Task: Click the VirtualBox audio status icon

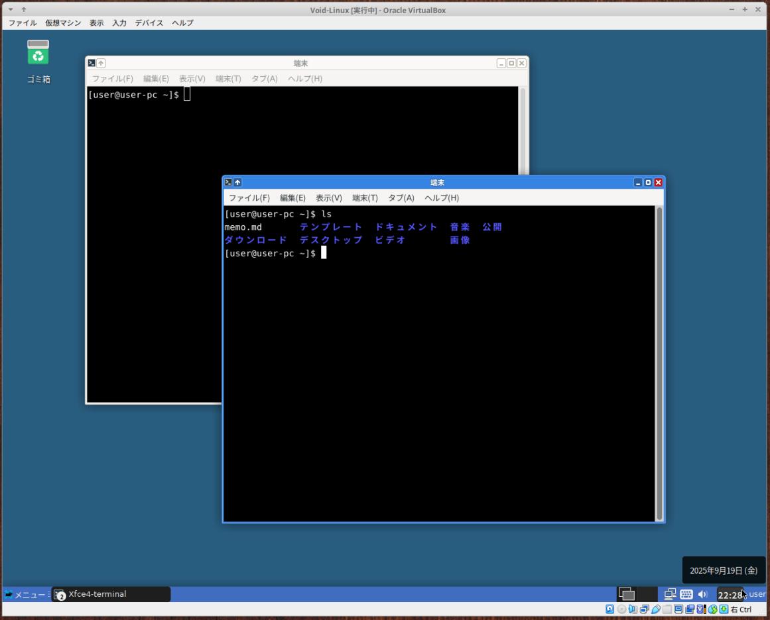Action: click(633, 609)
